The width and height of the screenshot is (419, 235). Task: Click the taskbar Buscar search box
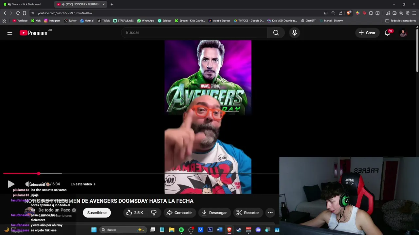(x=123, y=230)
